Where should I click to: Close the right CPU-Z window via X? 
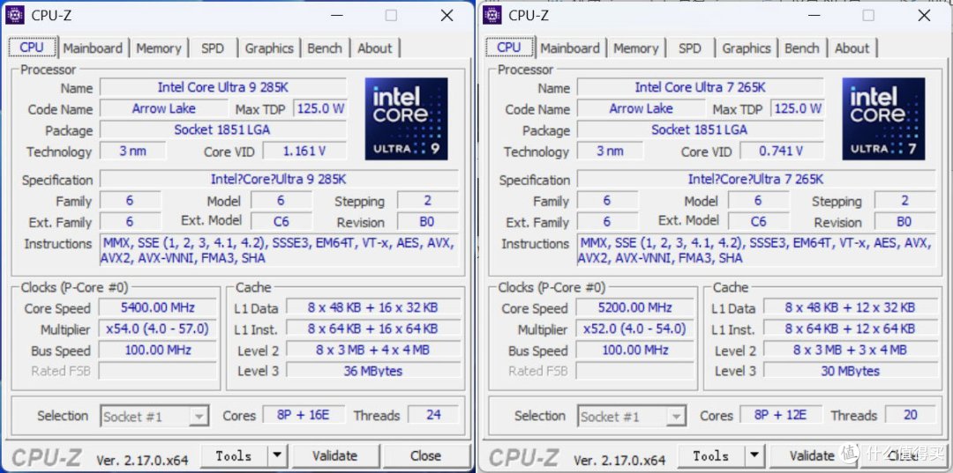(925, 16)
